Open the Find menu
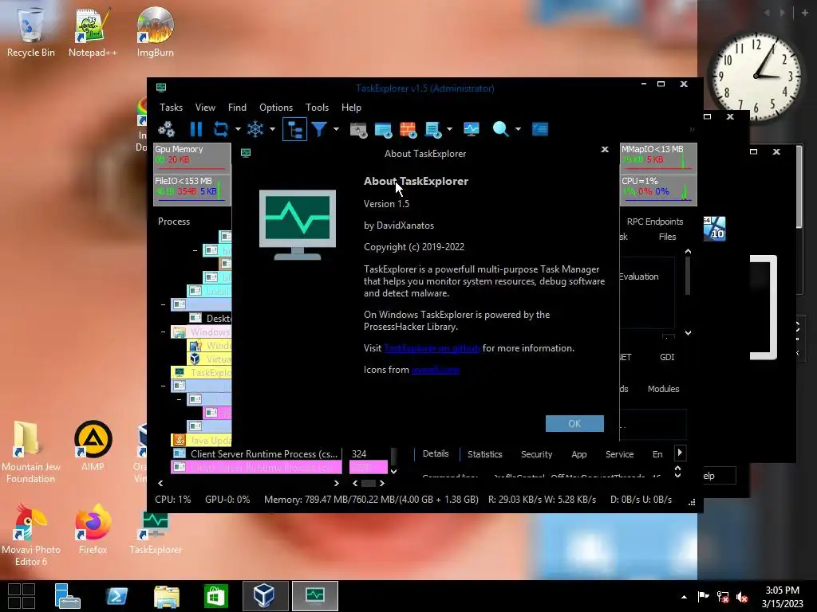Screen dimensions: 817x612 point(237,108)
